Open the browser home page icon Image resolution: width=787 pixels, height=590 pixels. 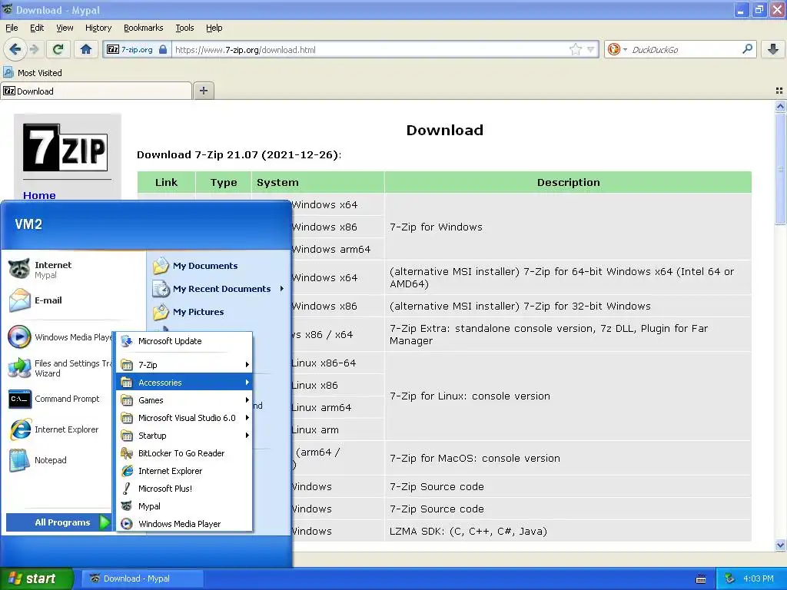pyautogui.click(x=86, y=49)
